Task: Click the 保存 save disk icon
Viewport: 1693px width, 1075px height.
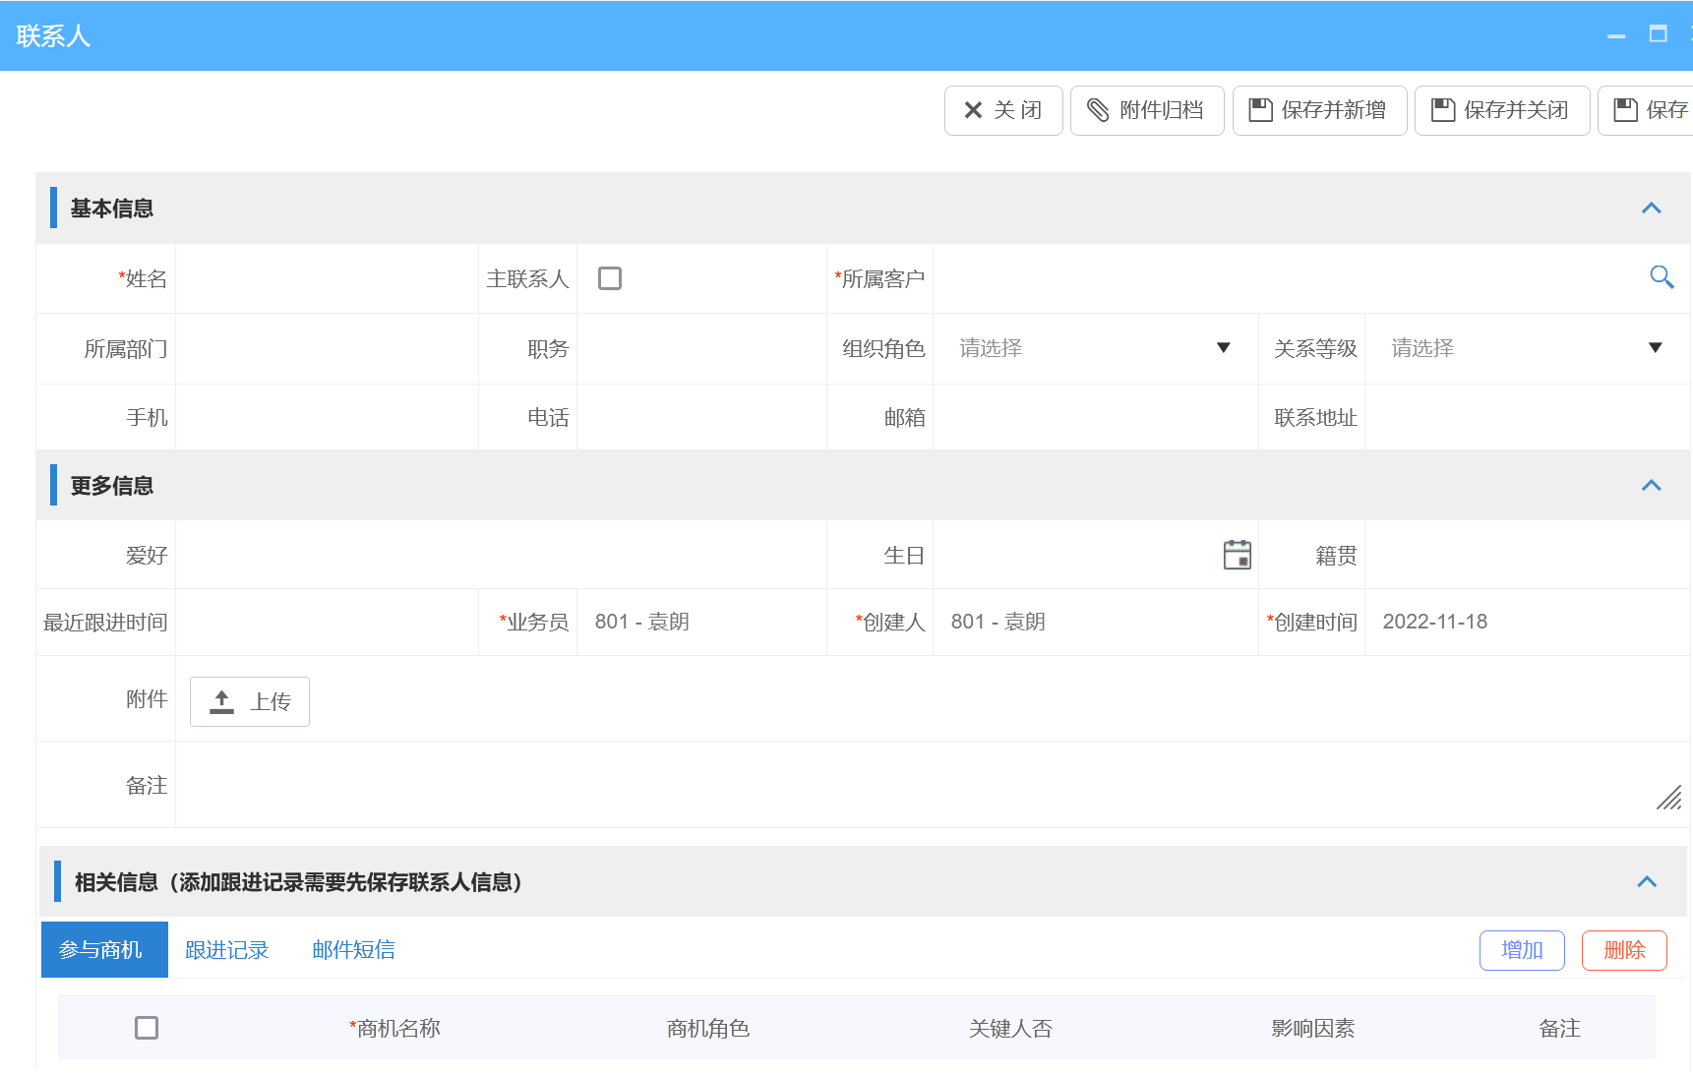Action: click(1628, 110)
